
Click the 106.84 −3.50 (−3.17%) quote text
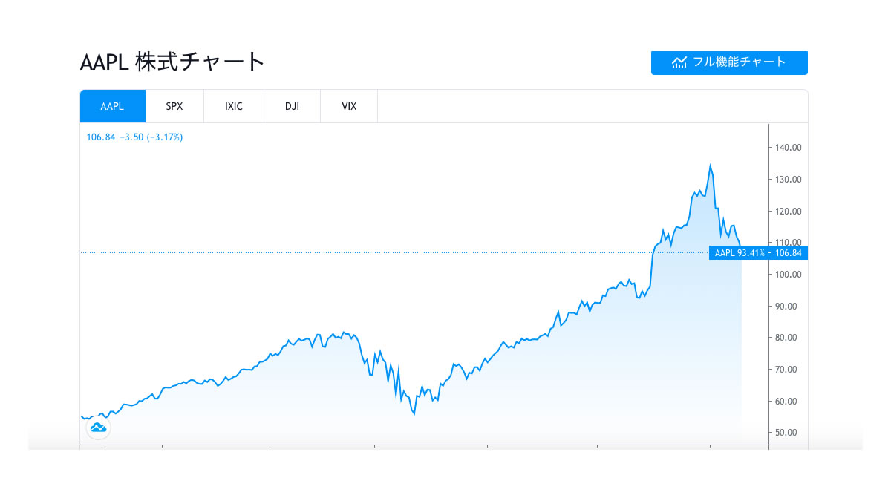point(134,137)
